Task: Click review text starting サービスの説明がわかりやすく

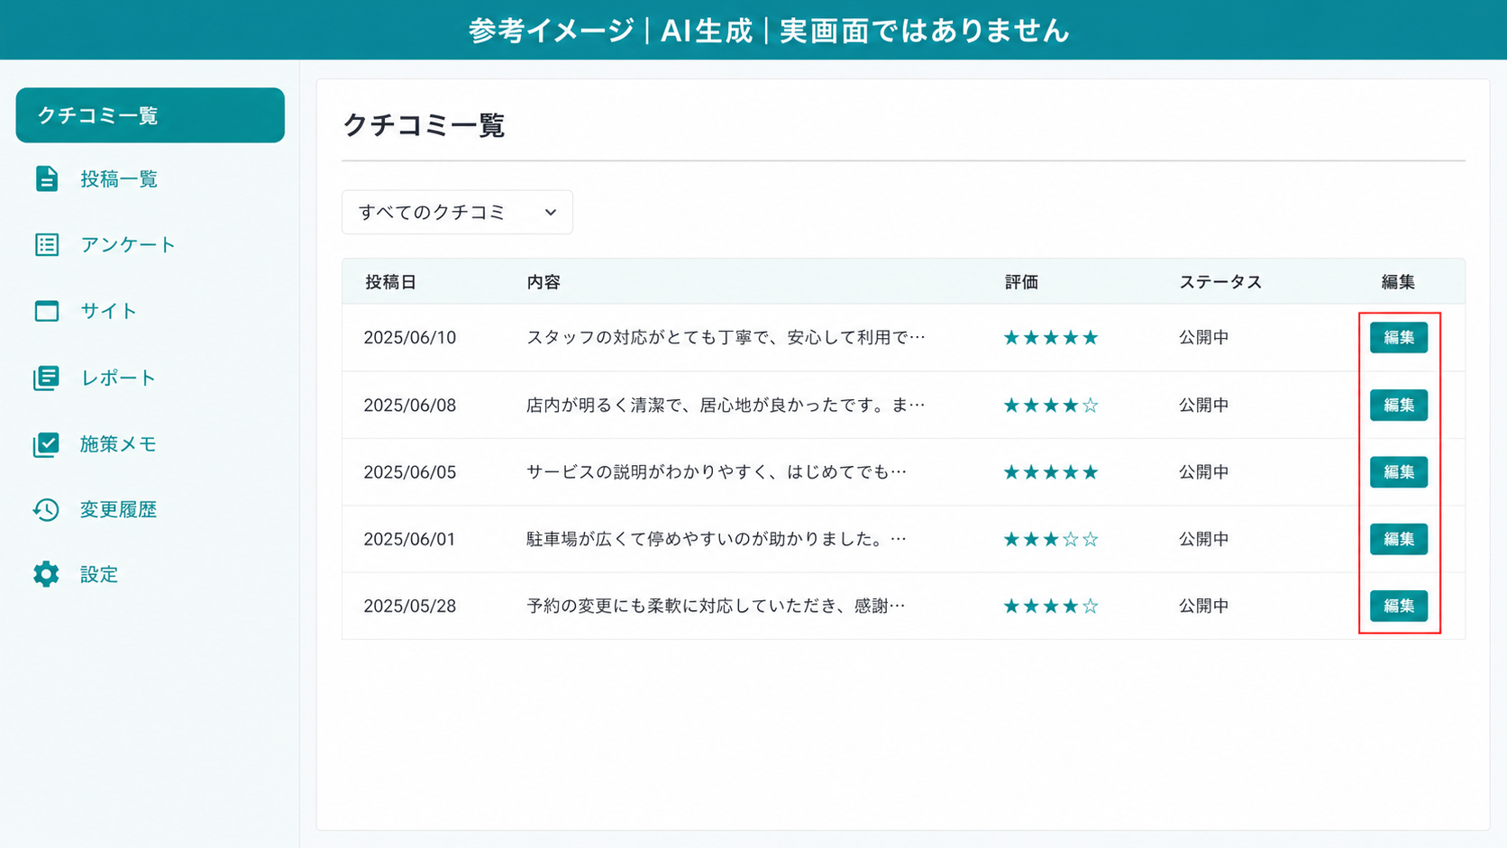Action: point(717,471)
